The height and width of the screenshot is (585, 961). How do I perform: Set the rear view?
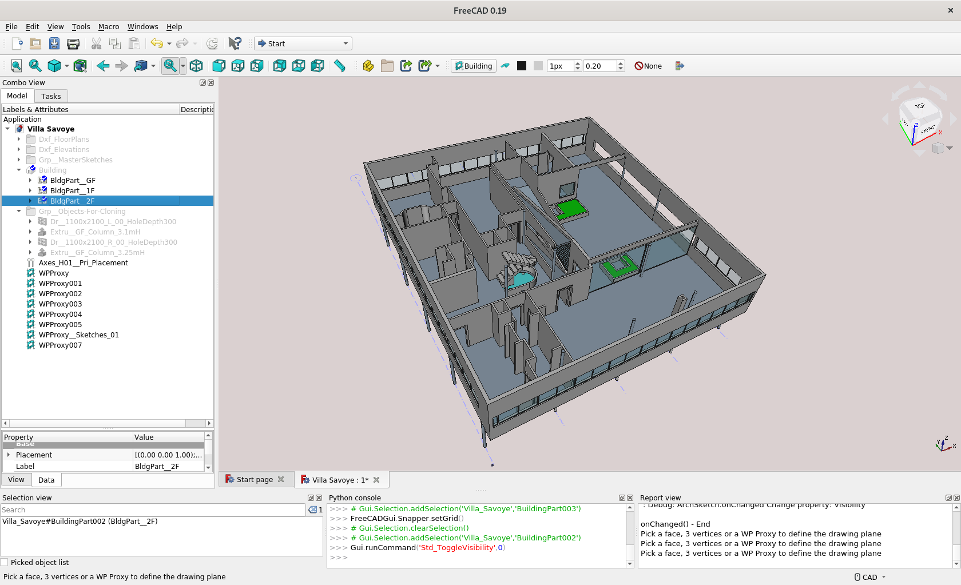click(280, 66)
